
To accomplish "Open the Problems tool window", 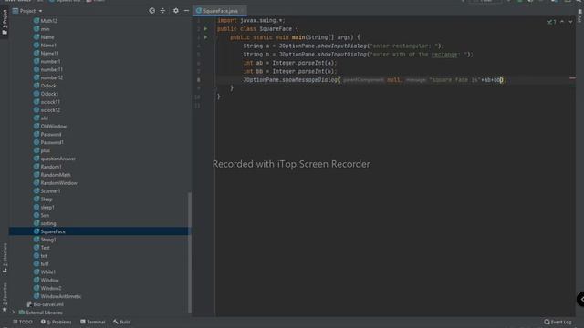I will pyautogui.click(x=57, y=322).
